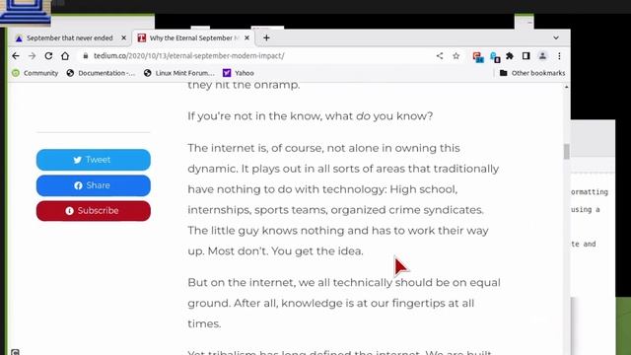The image size is (631, 355).
Task: Open the blue extension icon in toolbar
Action: [495, 57]
